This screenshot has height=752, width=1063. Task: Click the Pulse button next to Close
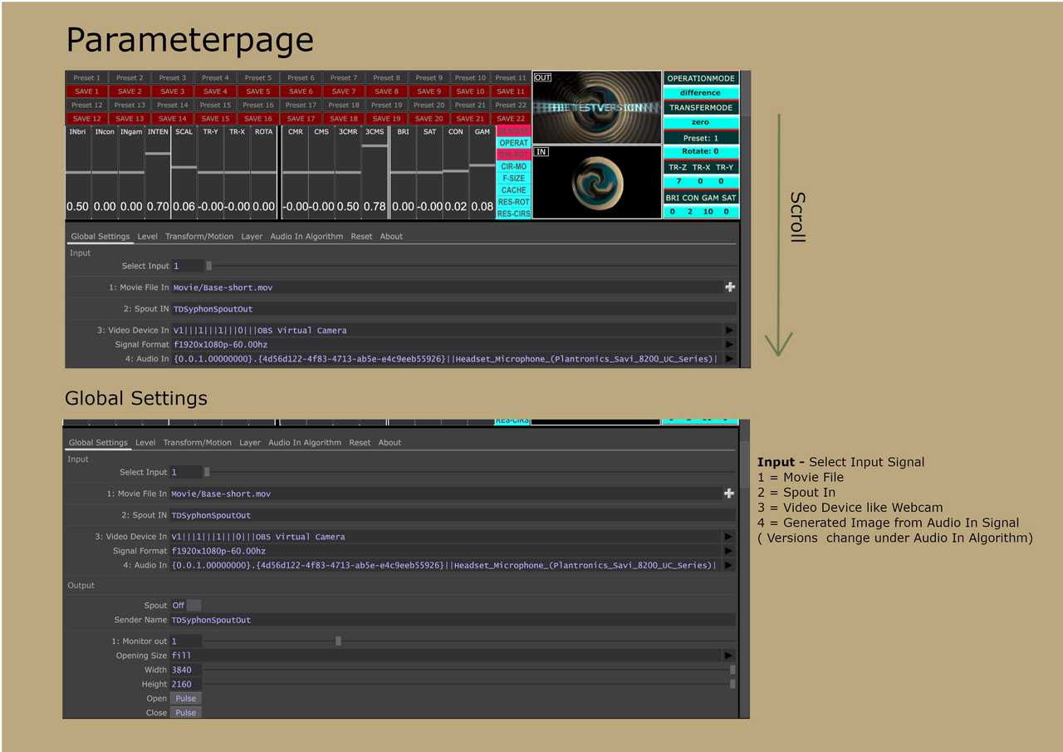pyautogui.click(x=186, y=713)
